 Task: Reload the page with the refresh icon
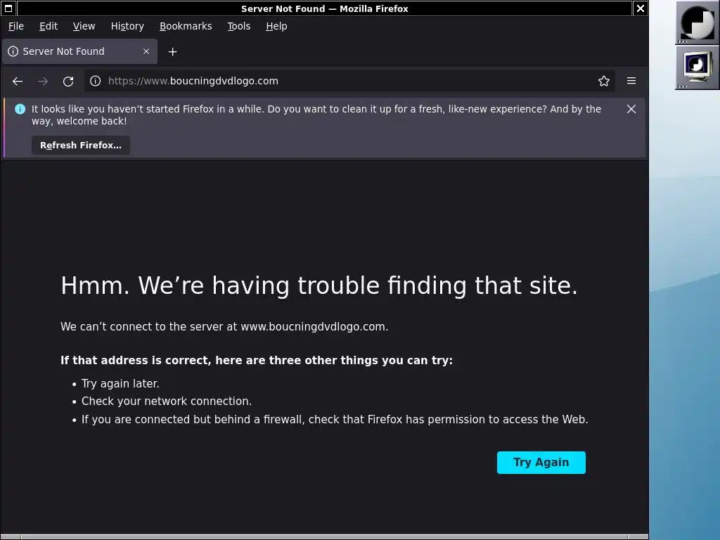click(68, 82)
